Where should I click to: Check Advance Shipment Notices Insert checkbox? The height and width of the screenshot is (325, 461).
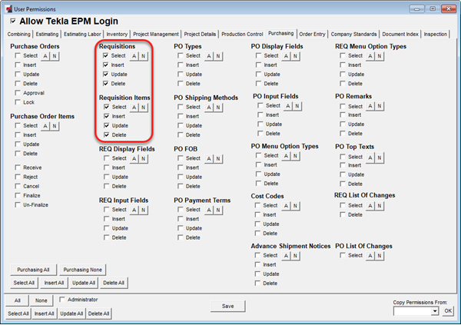click(257, 264)
